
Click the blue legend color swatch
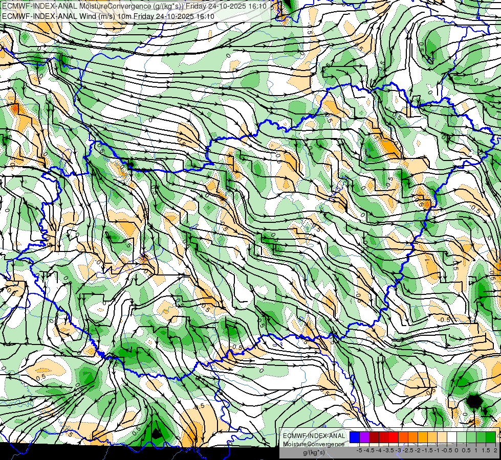(355, 438)
